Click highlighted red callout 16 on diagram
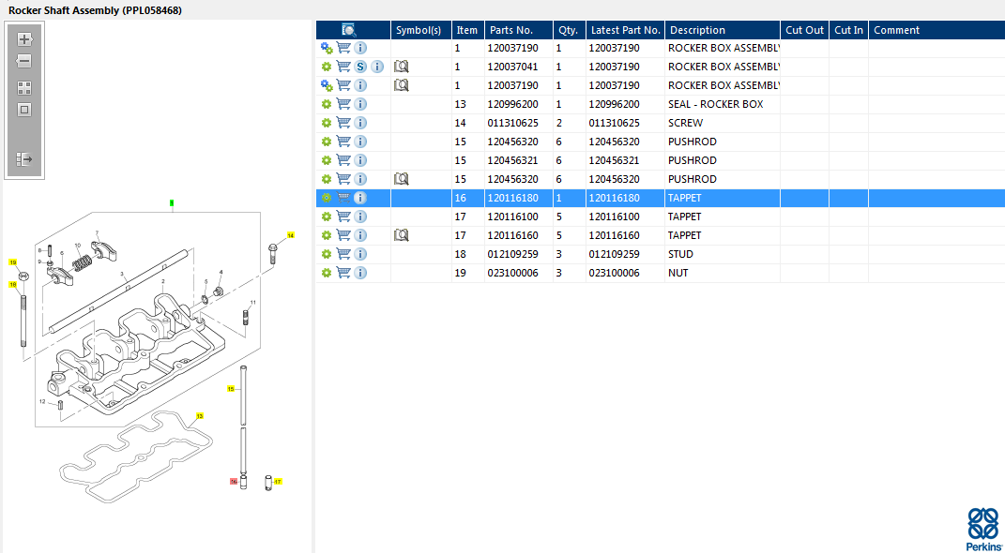This screenshot has width=1005, height=553. pos(234,481)
